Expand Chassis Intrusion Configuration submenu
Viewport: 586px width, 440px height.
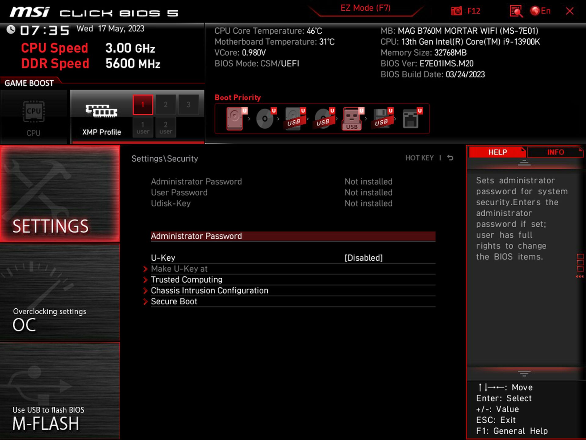point(293,291)
